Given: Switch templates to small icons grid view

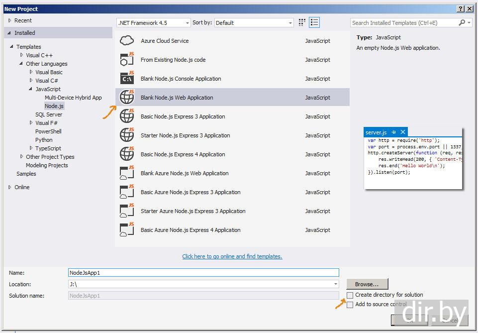Looking at the screenshot, I should pos(302,22).
